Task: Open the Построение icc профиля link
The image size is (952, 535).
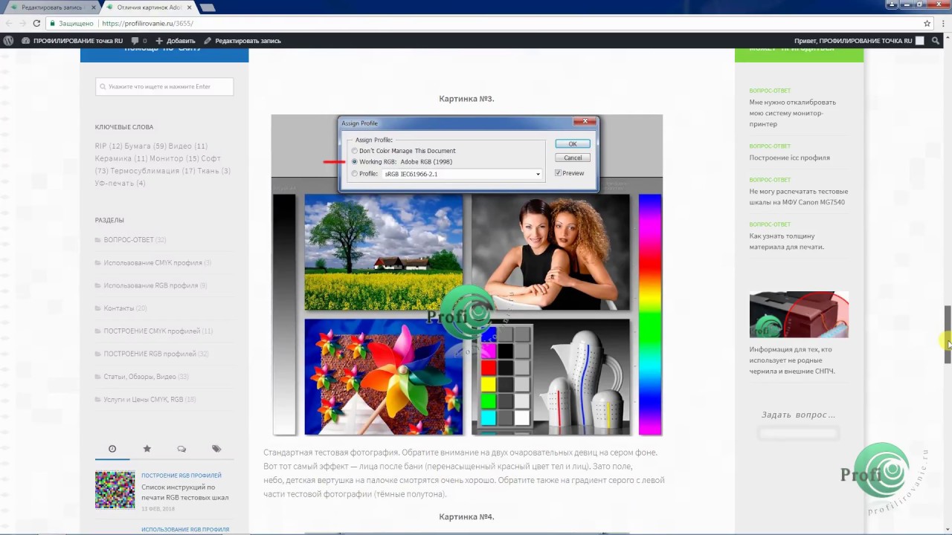Action: [790, 158]
